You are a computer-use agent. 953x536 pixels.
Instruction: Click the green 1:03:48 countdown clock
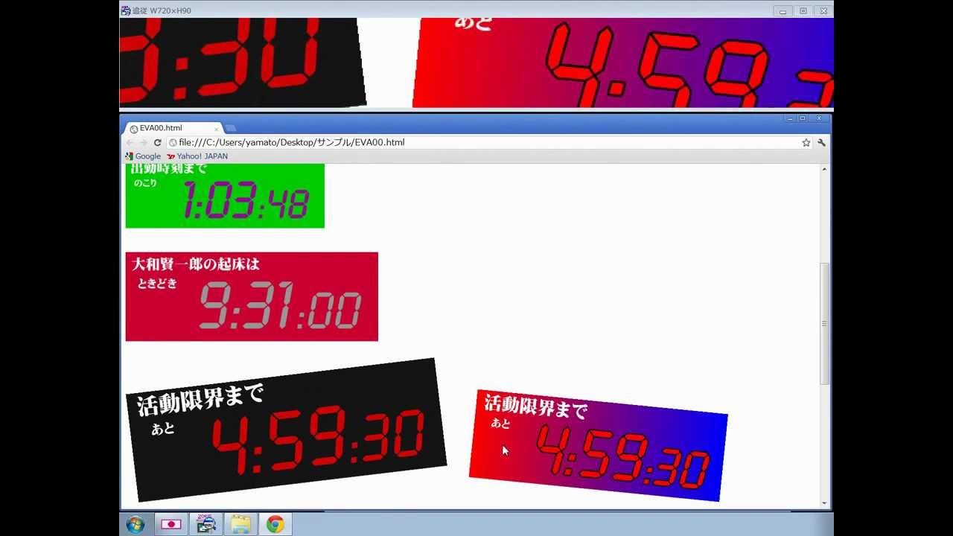pos(225,196)
